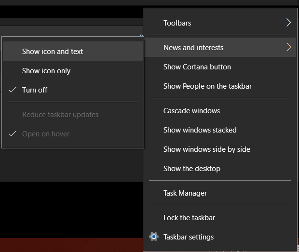Viewport: 299px width, 252px height.
Task: Choose Cascade windows
Action: [x=191, y=111]
